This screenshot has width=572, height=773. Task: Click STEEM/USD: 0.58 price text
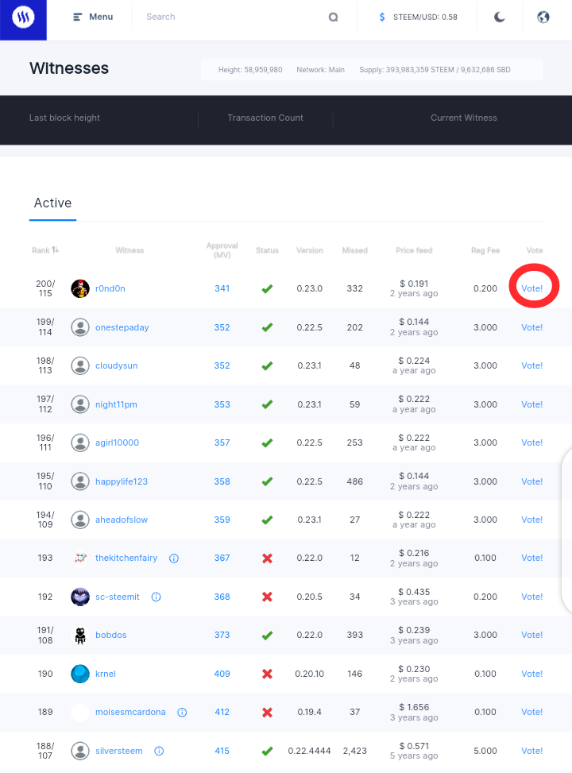click(x=425, y=17)
